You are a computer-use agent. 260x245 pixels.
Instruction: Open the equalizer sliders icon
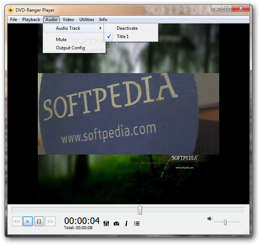106,224
